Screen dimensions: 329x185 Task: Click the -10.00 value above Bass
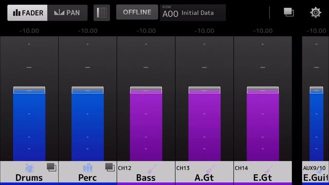point(146,31)
